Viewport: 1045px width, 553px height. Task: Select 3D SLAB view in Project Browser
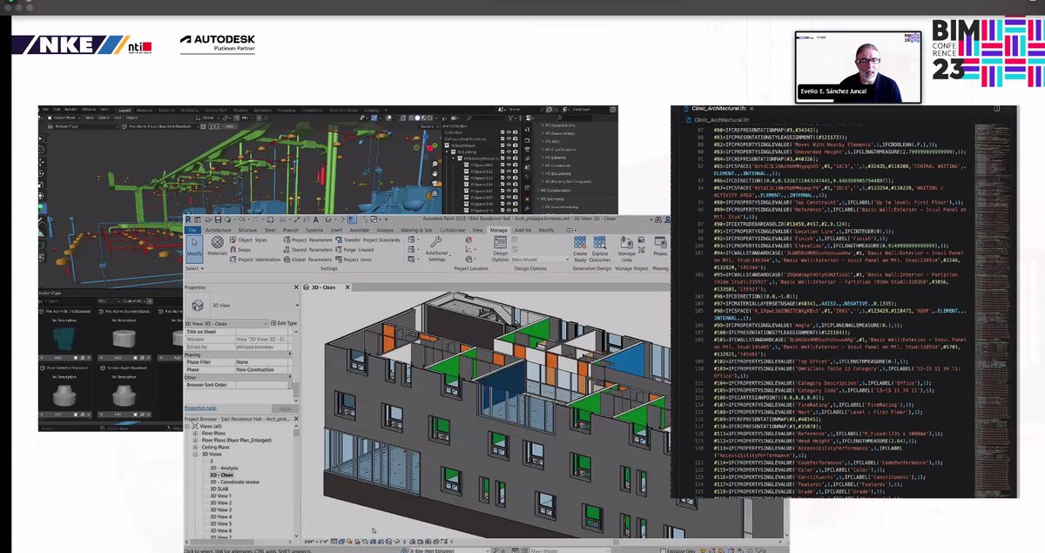219,489
